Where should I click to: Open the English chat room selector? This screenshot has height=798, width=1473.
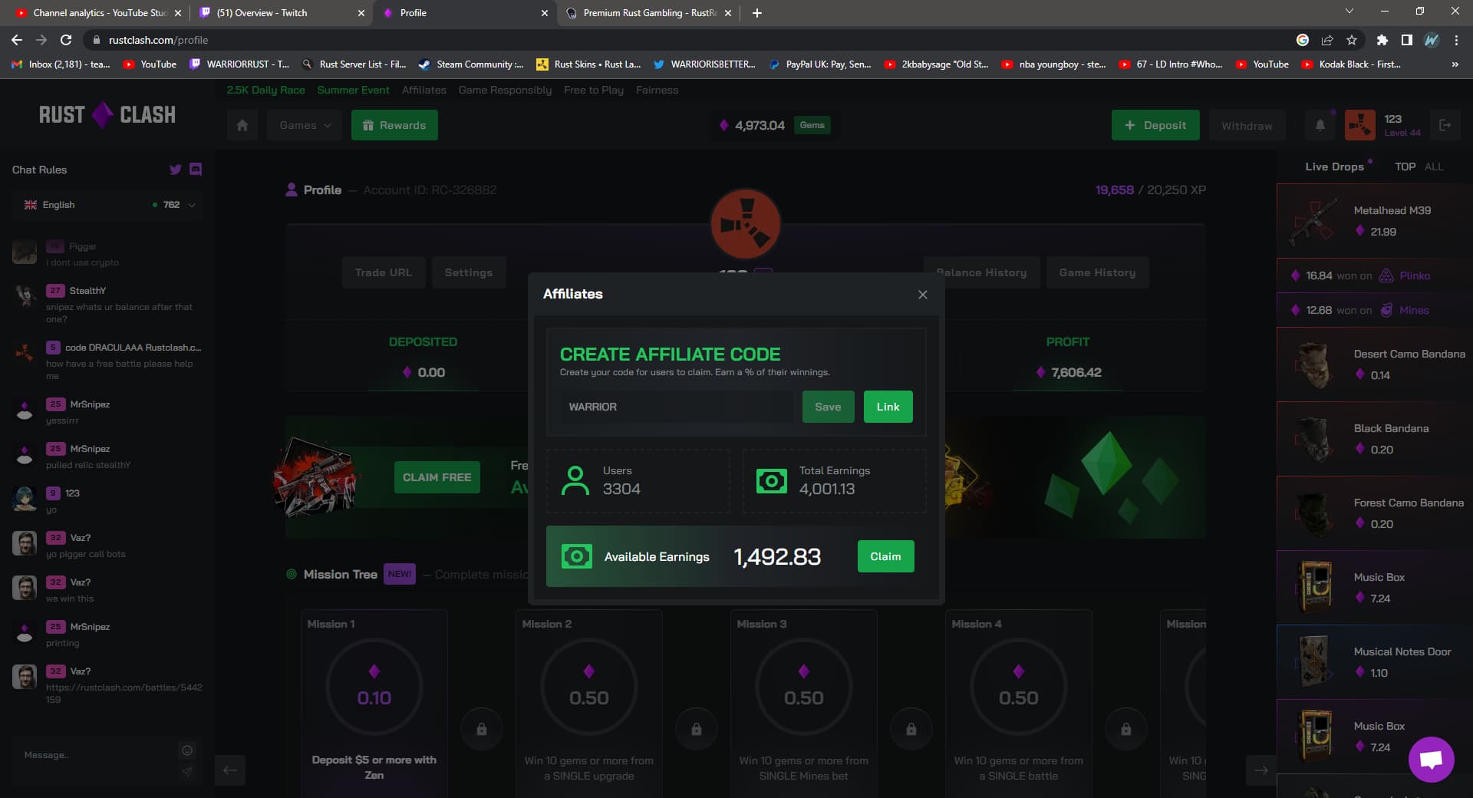pyautogui.click(x=107, y=205)
